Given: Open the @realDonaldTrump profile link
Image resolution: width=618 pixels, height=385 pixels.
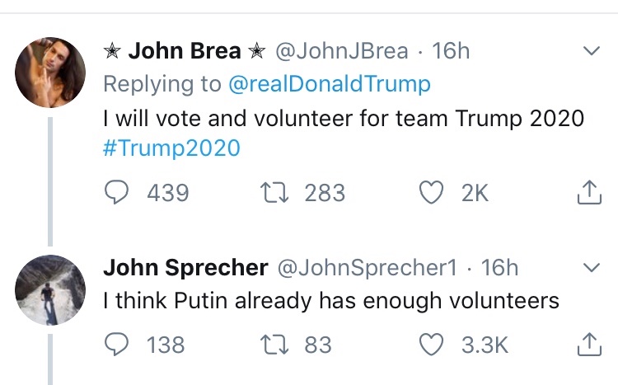Looking at the screenshot, I should click(x=329, y=84).
